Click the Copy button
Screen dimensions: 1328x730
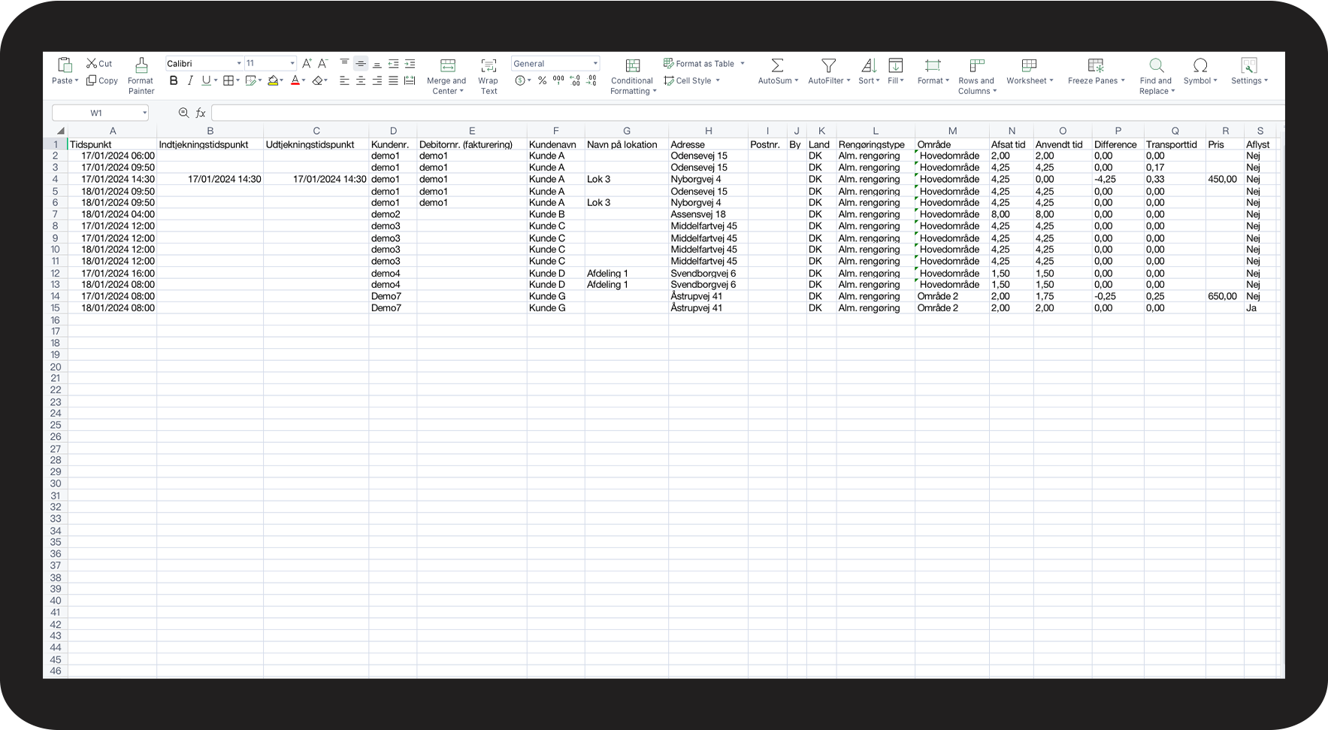coord(102,80)
